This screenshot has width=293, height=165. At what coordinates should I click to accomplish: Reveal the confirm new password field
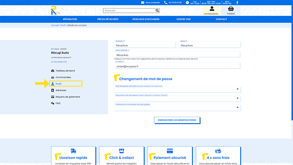click(x=237, y=107)
